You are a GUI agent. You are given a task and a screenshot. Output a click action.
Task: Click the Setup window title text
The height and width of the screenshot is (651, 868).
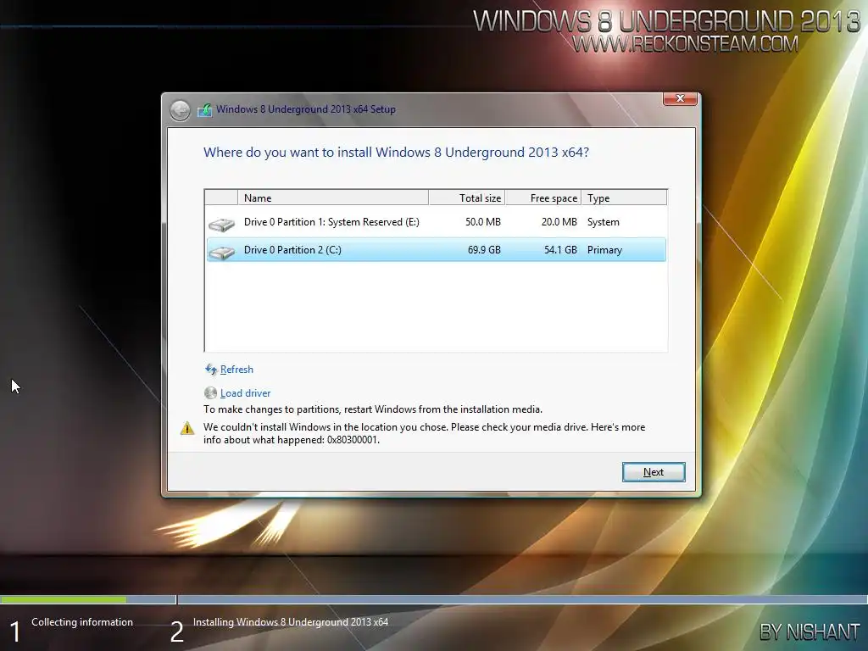(x=305, y=109)
